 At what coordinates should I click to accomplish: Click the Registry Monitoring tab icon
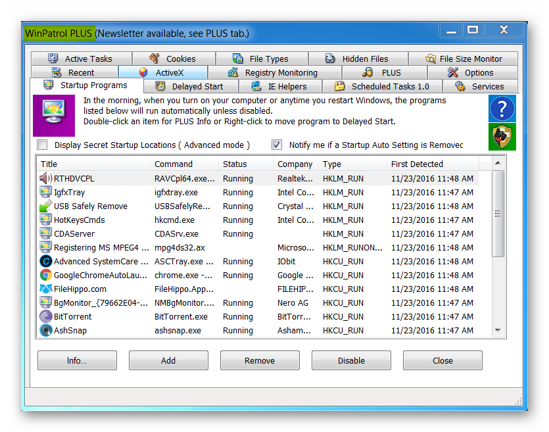[233, 72]
